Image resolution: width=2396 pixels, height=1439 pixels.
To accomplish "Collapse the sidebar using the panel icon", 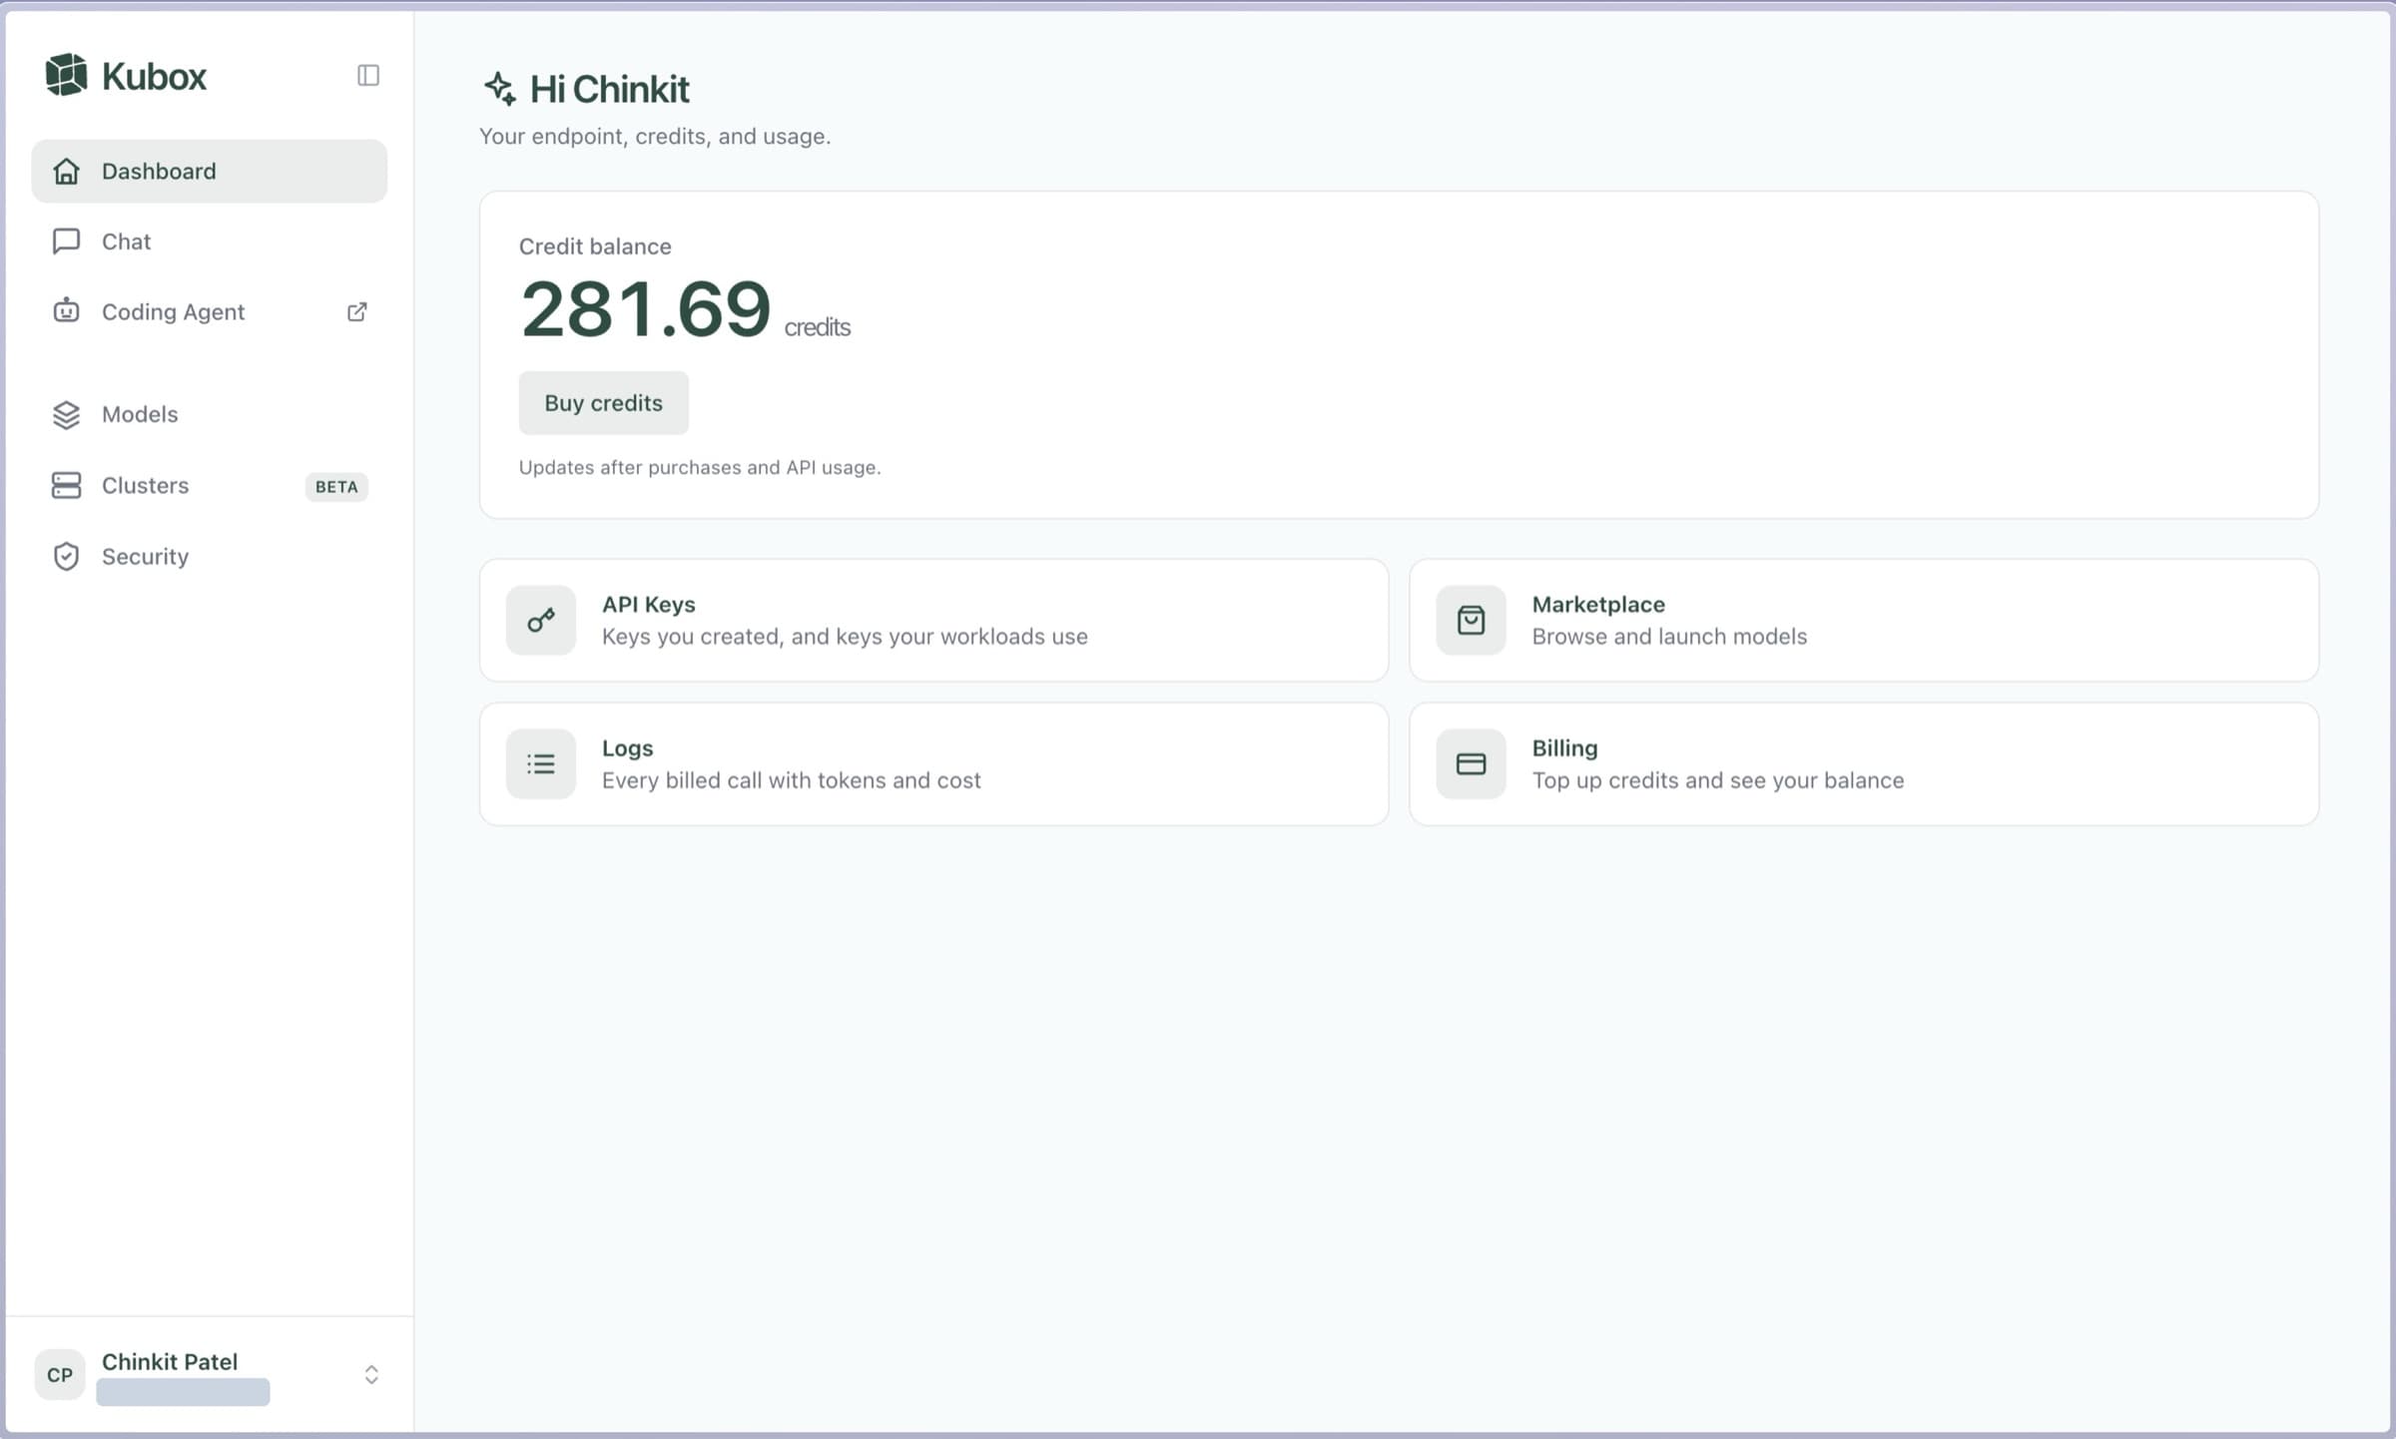I will click(x=368, y=75).
